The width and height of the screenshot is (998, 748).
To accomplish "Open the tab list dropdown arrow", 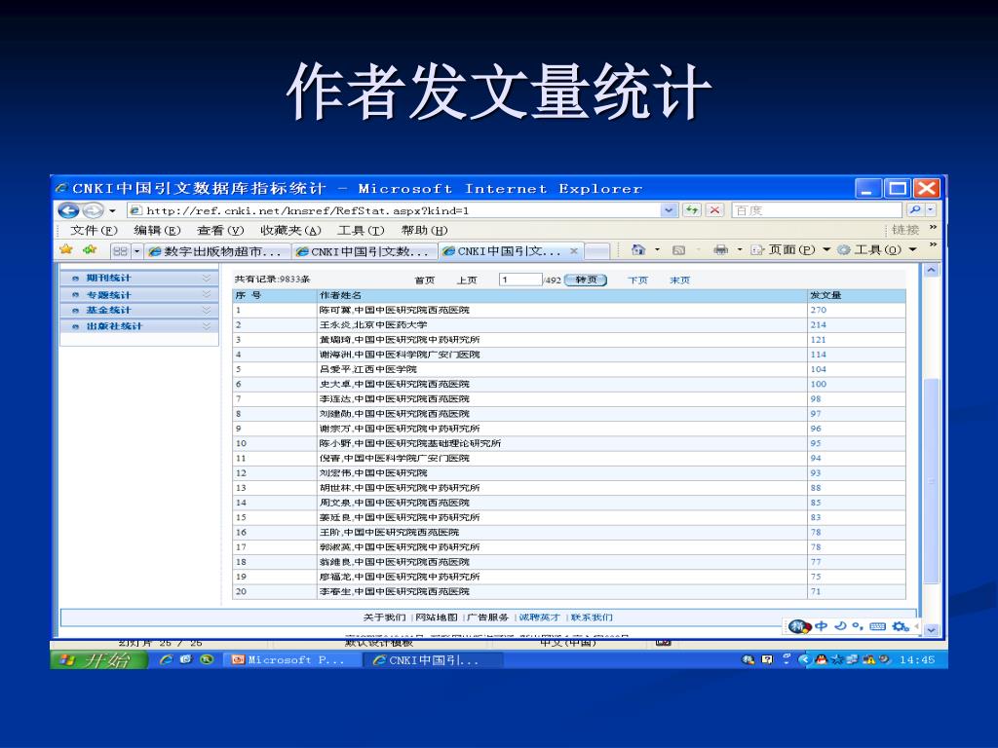I will tap(136, 251).
